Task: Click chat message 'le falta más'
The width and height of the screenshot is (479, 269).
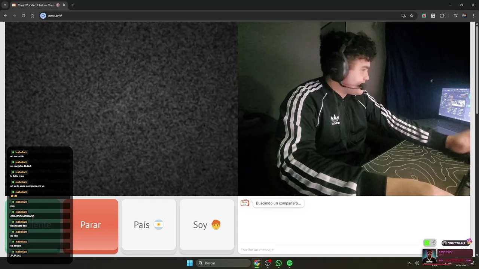Action: pyautogui.click(x=17, y=176)
